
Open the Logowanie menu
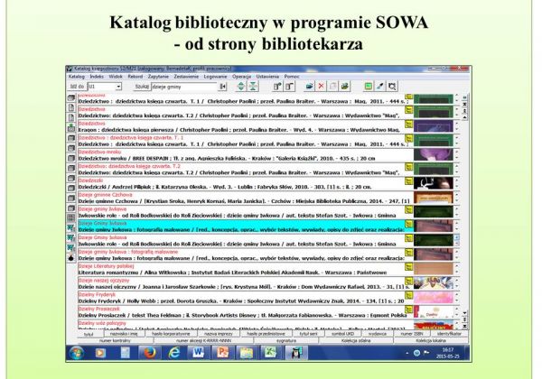pyautogui.click(x=215, y=77)
